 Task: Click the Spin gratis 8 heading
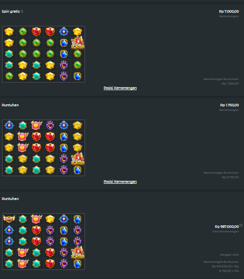(12, 11)
